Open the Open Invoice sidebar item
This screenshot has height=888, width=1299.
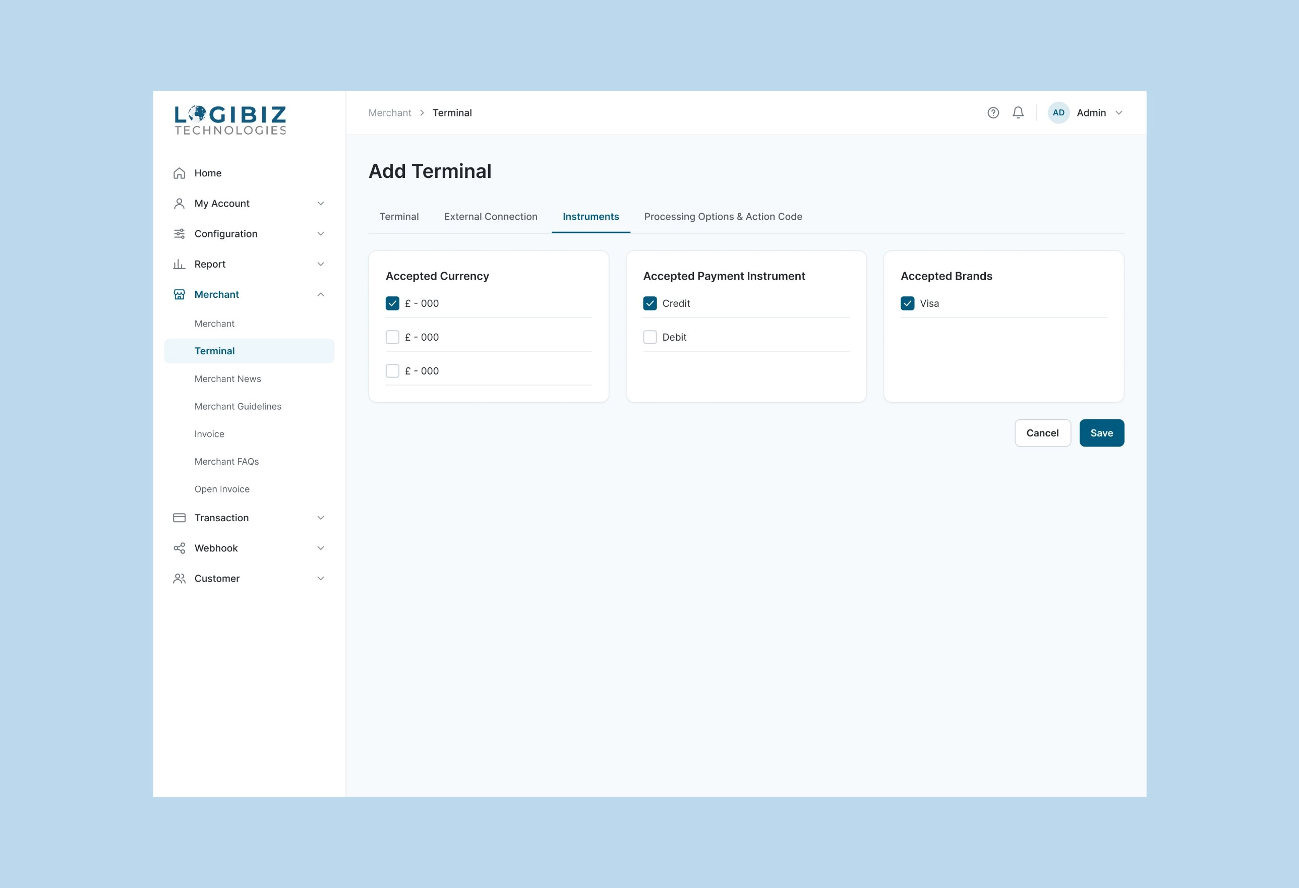(x=249, y=489)
